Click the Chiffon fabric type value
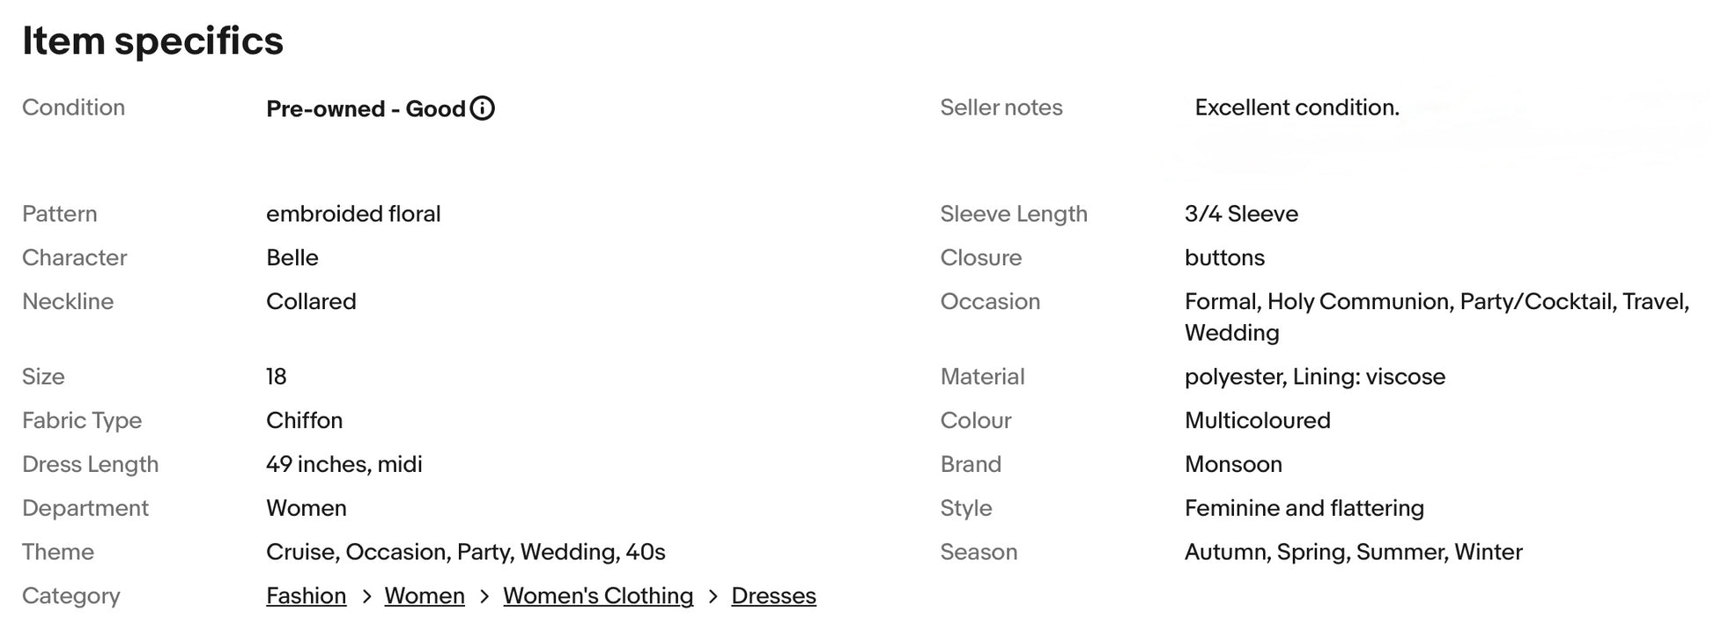Image resolution: width=1714 pixels, height=641 pixels. (x=304, y=420)
